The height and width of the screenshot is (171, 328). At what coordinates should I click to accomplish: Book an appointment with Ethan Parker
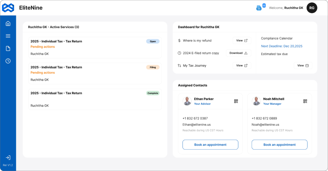tap(210, 145)
